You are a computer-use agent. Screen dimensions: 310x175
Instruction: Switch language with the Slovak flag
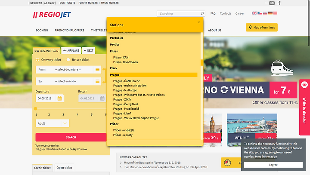click(265, 13)
